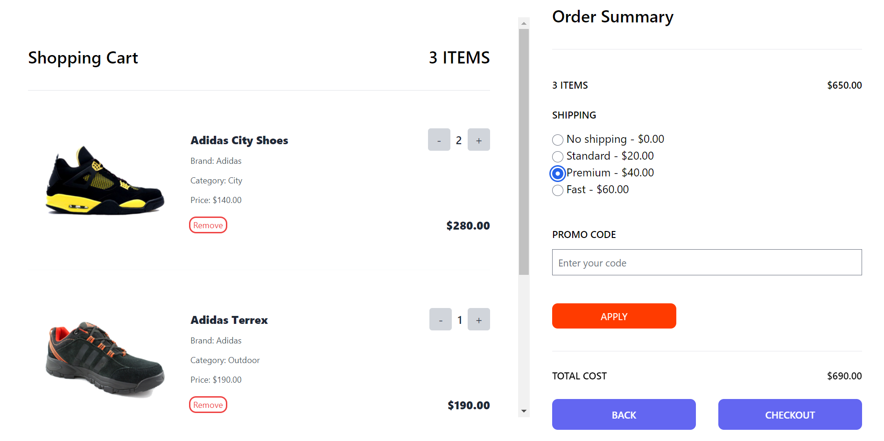Open Adidas Terrex product image
This screenshot has height=441, width=884.
[105, 359]
